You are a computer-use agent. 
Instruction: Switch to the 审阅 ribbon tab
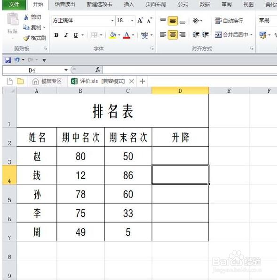pos(227,4)
